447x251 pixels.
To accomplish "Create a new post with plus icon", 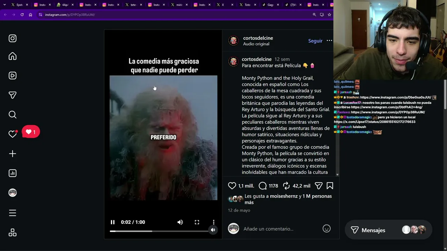I will pos(13,154).
